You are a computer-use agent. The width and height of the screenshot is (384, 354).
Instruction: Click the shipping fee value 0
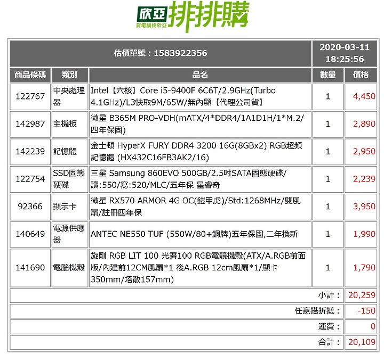click(x=373, y=327)
